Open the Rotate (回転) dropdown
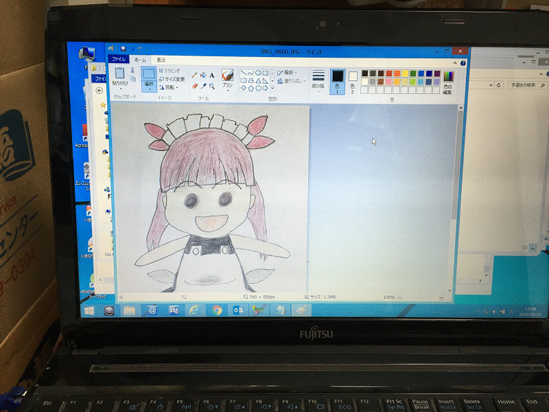The height and width of the screenshot is (412, 549). click(170, 87)
